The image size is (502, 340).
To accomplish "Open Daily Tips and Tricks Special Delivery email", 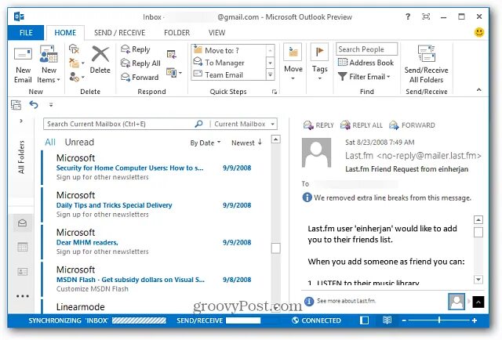I will coord(155,204).
